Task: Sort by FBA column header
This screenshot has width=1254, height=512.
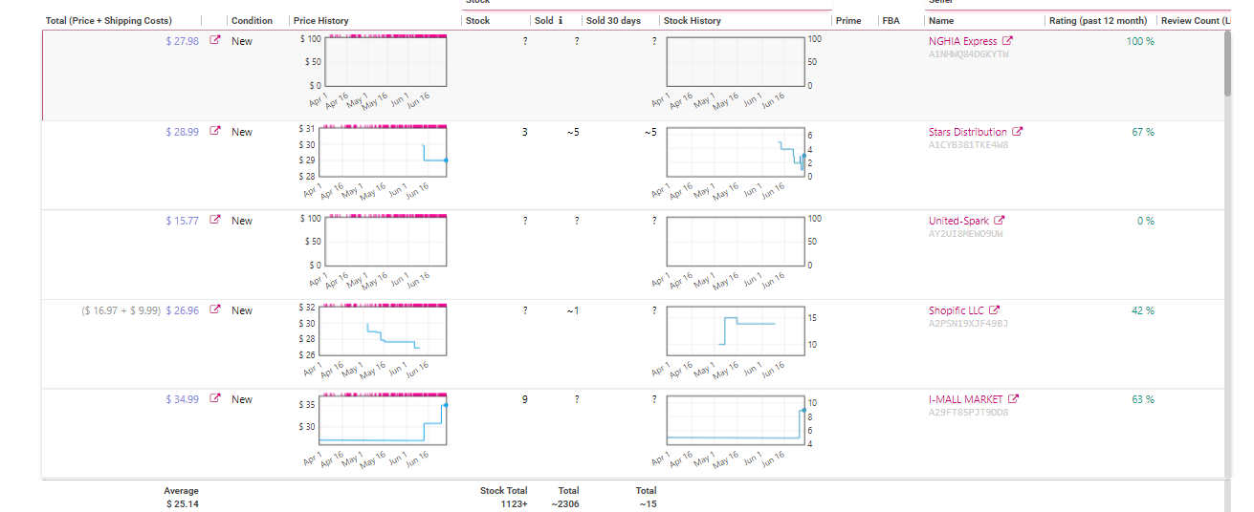Action: (891, 20)
